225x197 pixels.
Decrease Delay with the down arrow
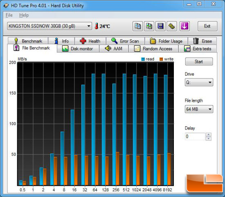209,139
